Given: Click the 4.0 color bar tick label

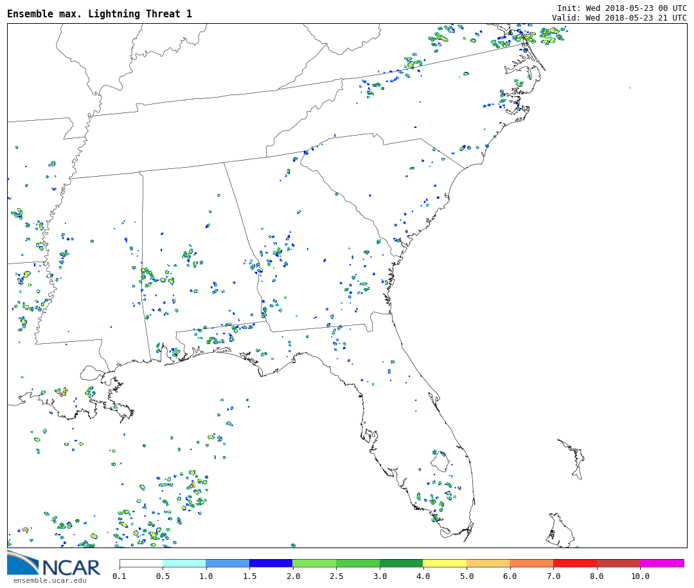Looking at the screenshot, I should [423, 576].
